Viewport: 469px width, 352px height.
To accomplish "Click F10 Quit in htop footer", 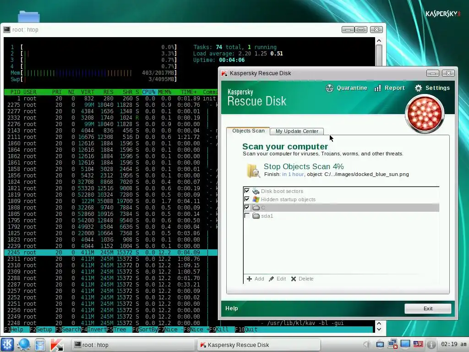I will tap(246, 329).
